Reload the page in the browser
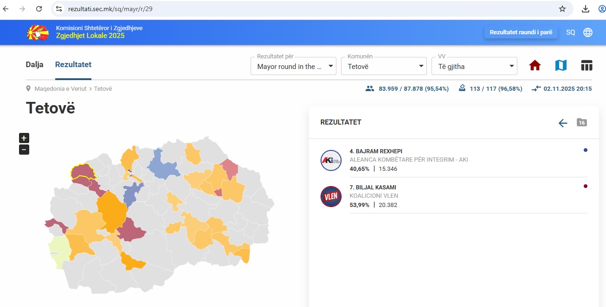This screenshot has height=307, width=606. pyautogui.click(x=39, y=9)
